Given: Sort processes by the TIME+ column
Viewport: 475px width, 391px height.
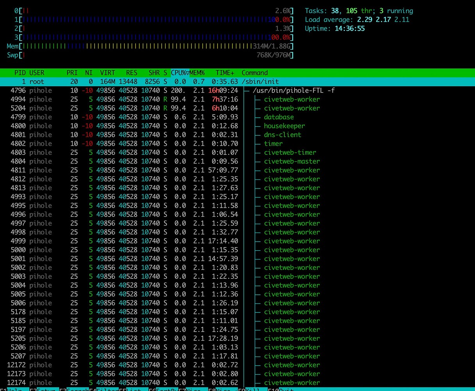Looking at the screenshot, I should pos(225,73).
